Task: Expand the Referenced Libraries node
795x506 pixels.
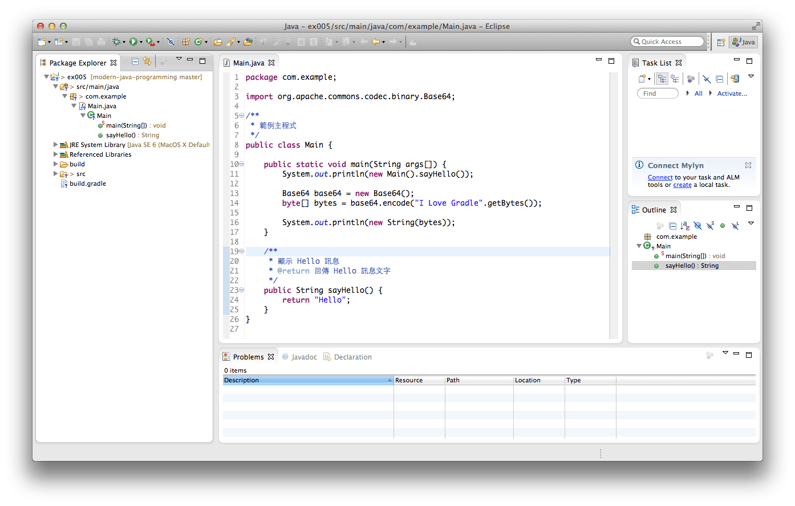Action: (55, 154)
